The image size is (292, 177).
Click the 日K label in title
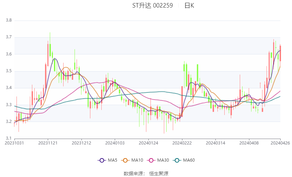[189, 5]
